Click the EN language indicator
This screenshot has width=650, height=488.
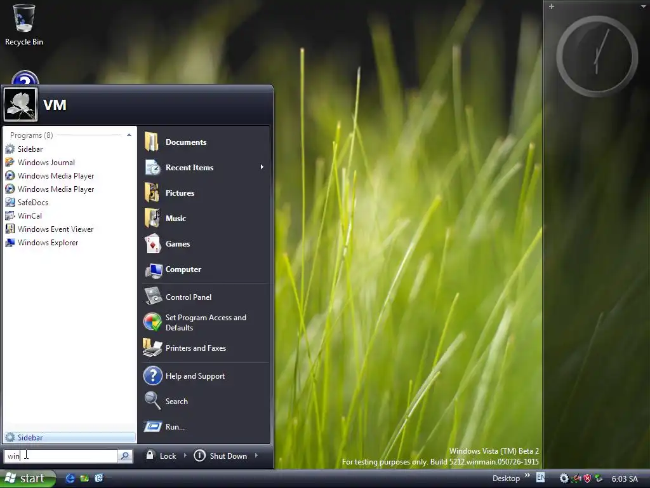(x=541, y=477)
